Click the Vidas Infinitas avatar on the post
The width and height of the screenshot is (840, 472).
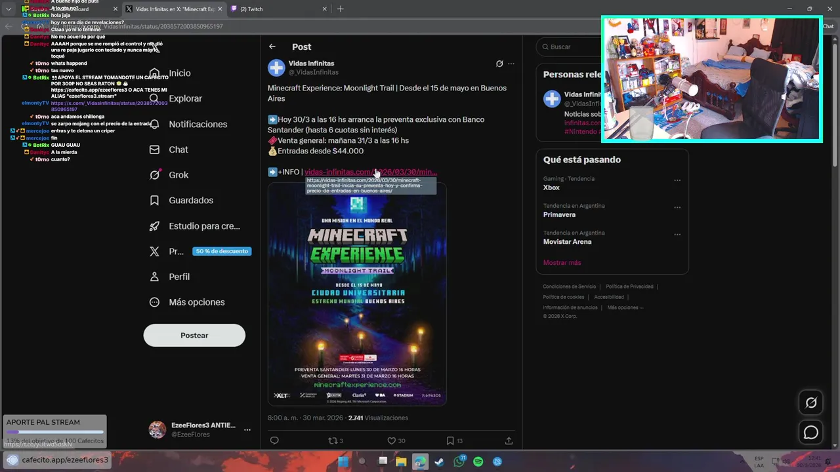276,68
